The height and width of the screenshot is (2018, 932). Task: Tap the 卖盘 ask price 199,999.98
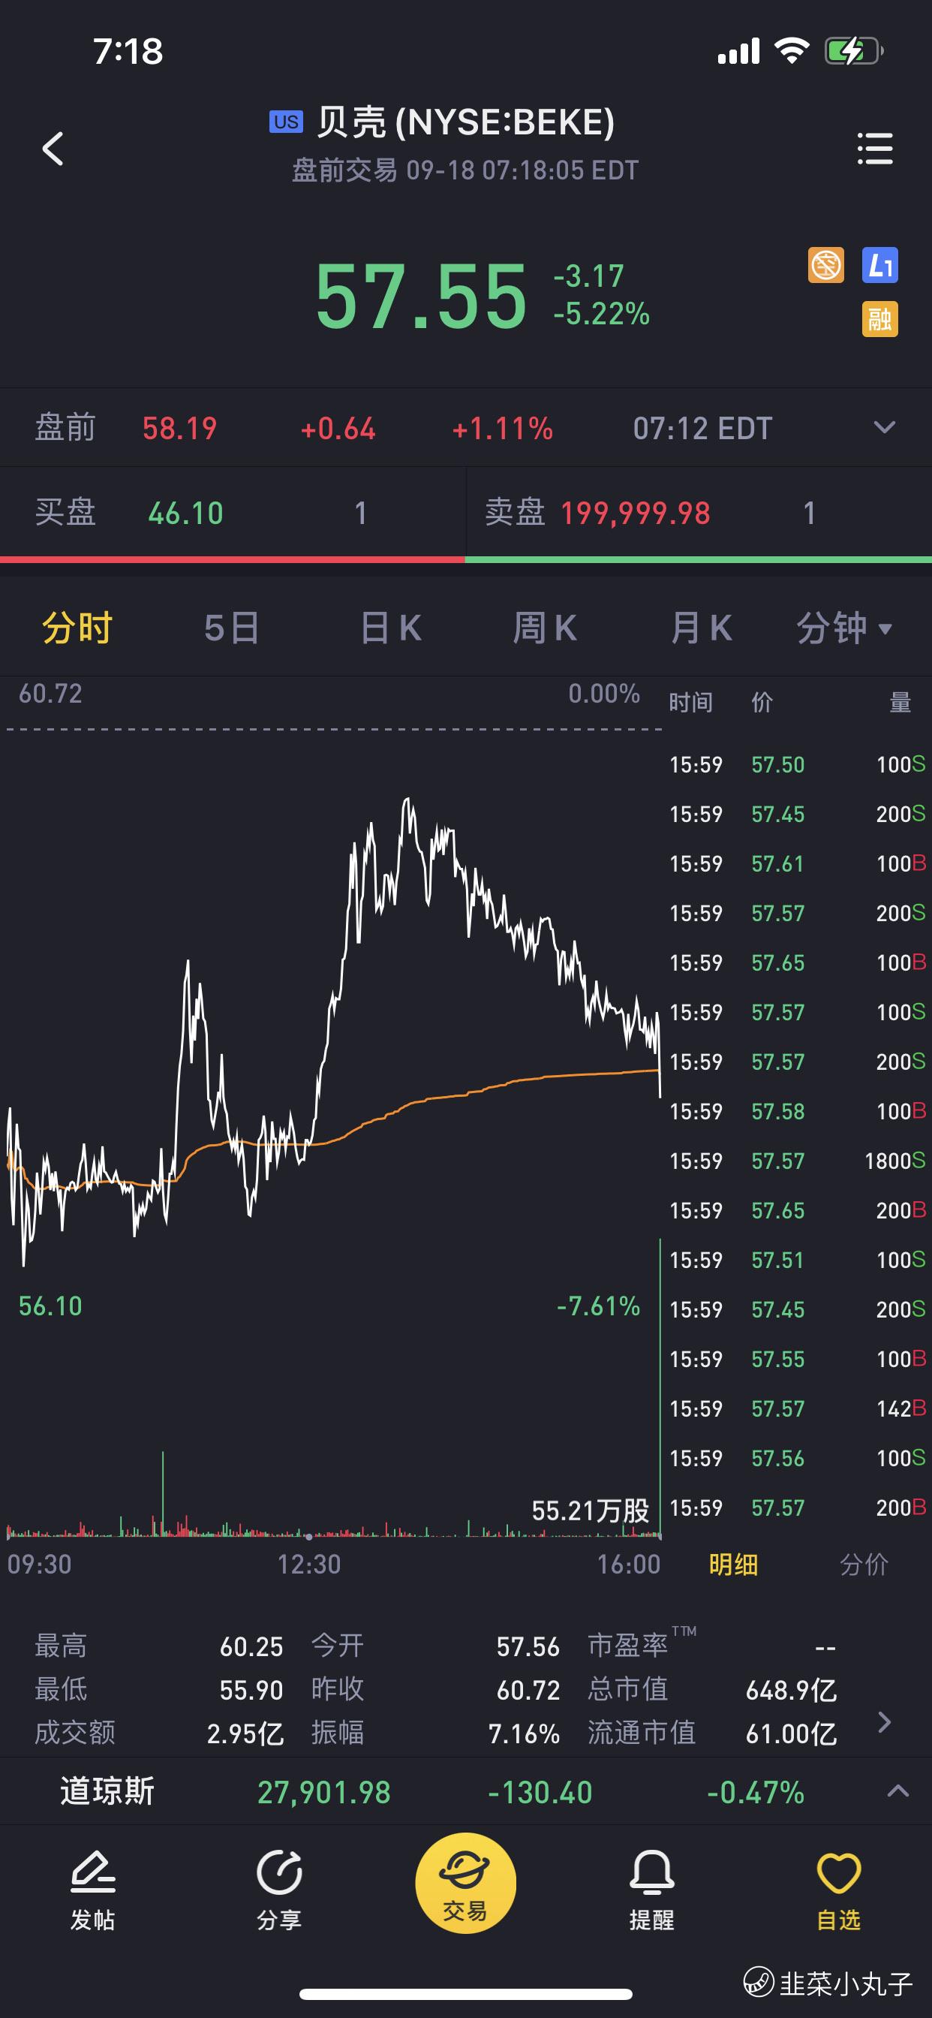[x=635, y=514]
